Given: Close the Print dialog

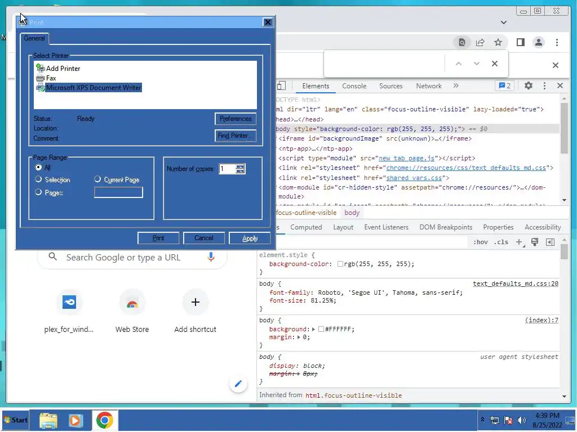Looking at the screenshot, I should pyautogui.click(x=268, y=22).
